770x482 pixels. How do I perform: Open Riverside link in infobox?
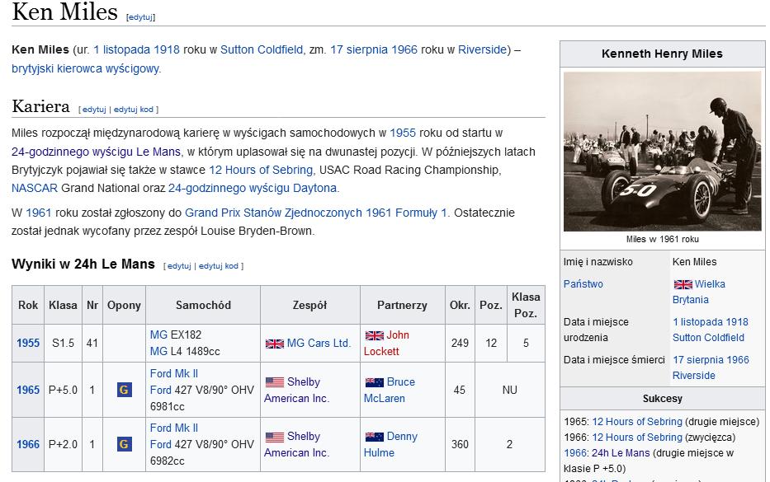(x=693, y=375)
